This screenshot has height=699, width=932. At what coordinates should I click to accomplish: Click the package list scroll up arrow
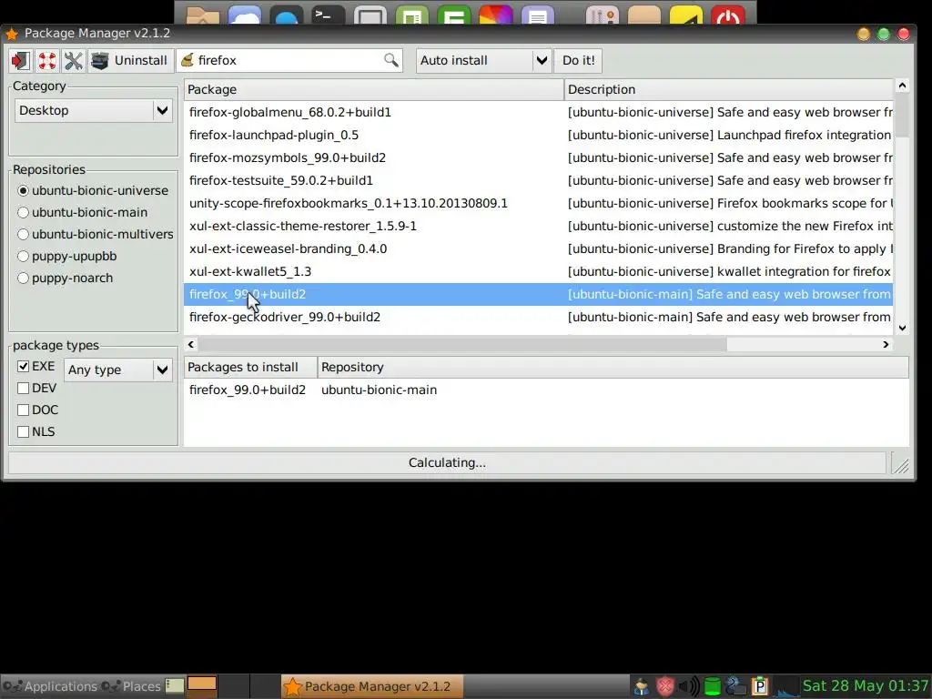902,86
